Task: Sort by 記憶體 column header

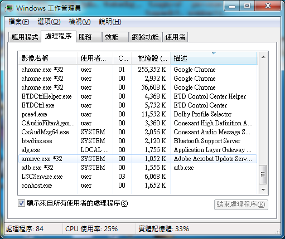Action: click(151, 58)
